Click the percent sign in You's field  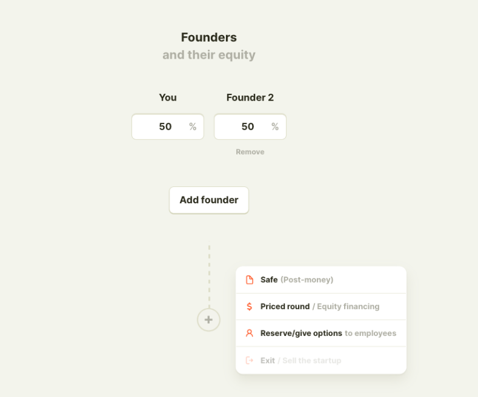pyautogui.click(x=193, y=126)
